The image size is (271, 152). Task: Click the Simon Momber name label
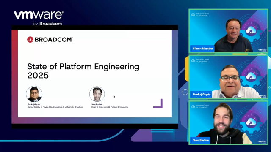tap(202, 49)
